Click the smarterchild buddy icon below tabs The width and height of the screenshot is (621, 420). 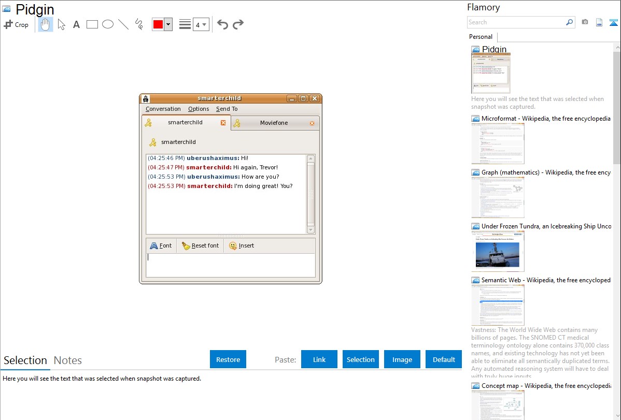[152, 142]
